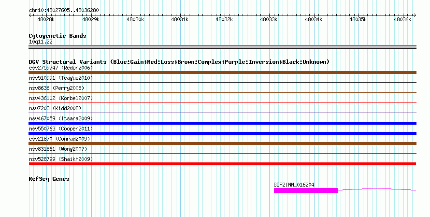Open variant label nsv467059 (Itsara2009)
Screen dimensions: 430x217
click(61, 118)
